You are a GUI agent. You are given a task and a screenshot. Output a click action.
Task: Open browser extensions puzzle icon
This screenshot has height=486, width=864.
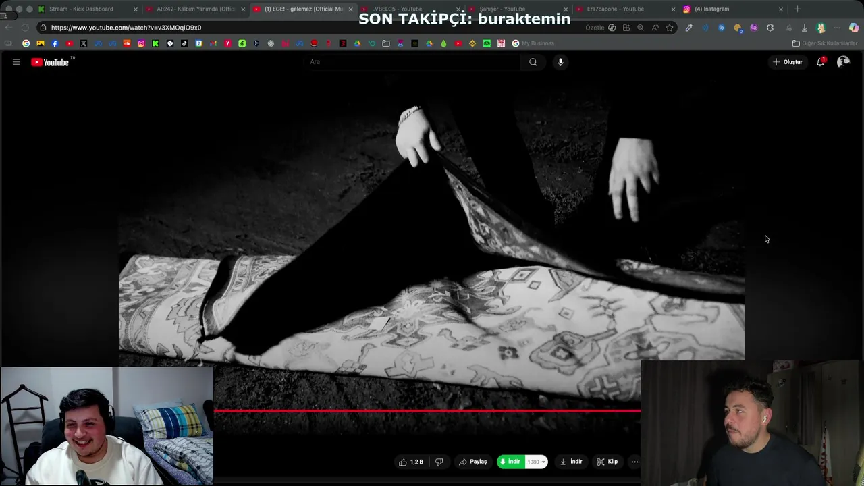[770, 28]
